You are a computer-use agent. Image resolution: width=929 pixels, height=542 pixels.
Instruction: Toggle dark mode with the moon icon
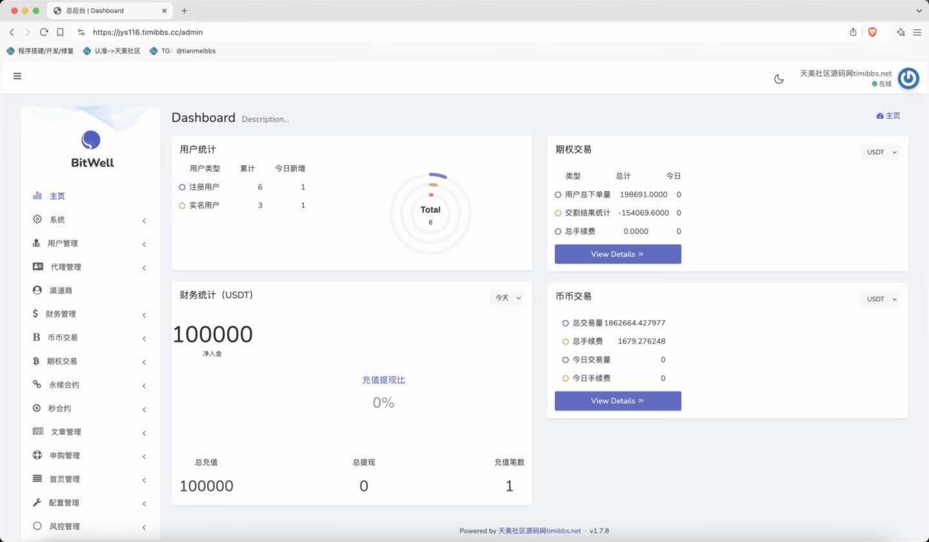point(779,79)
